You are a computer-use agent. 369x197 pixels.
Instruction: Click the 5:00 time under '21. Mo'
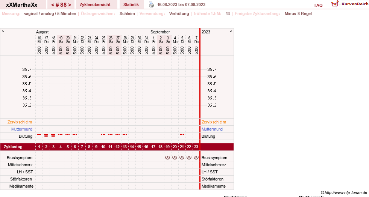75,50
